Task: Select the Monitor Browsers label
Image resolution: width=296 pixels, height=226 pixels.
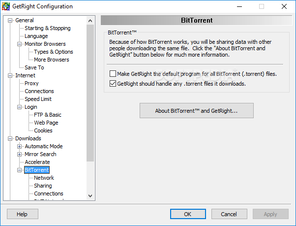Action: (45, 44)
